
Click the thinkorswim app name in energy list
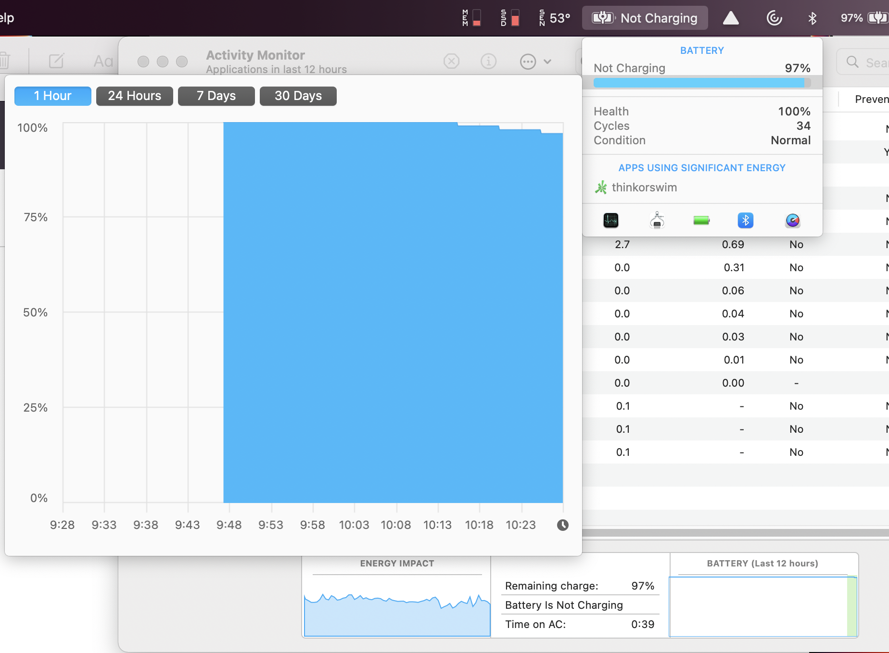644,188
